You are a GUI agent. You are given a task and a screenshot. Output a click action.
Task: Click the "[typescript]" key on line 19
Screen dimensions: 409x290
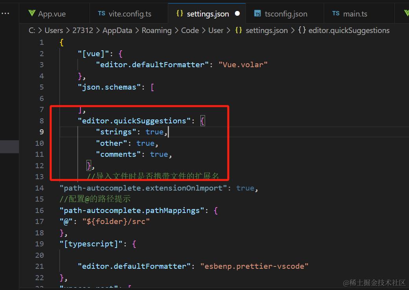pos(91,244)
